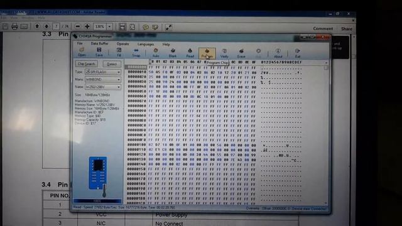The height and width of the screenshot is (226, 402).
Task: Add a sticky note comment in Reader
Action: pyautogui.click(x=146, y=27)
